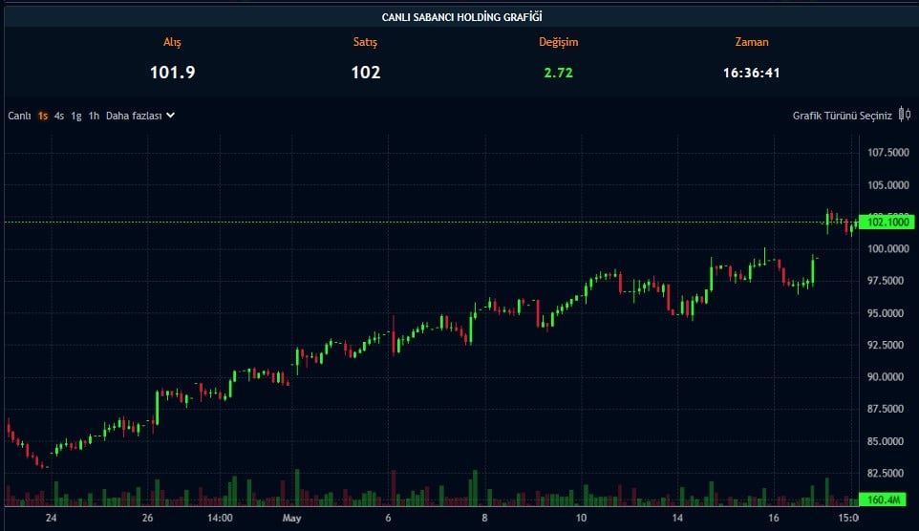Click the 100.0000 level on price scale
The height and width of the screenshot is (531, 919).
(887, 249)
